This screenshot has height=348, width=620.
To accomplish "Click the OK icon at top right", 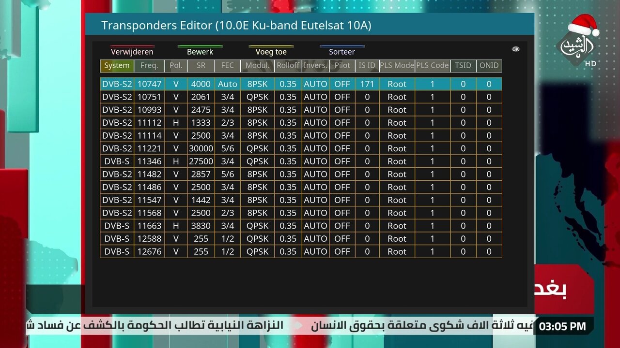I will tap(515, 49).
